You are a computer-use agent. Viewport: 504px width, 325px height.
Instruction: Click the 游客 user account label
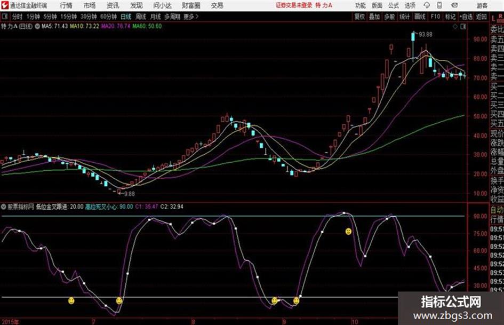pyautogui.click(x=482, y=5)
